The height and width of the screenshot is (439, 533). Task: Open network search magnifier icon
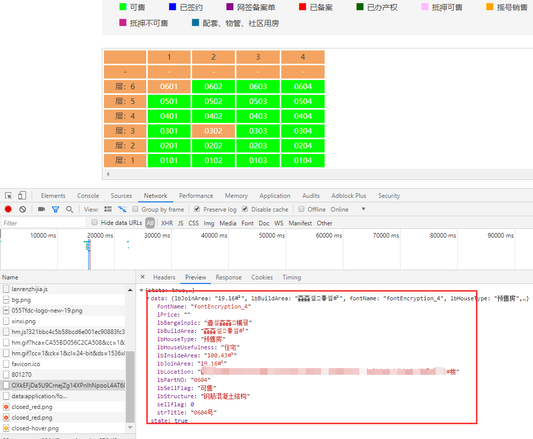(70, 209)
